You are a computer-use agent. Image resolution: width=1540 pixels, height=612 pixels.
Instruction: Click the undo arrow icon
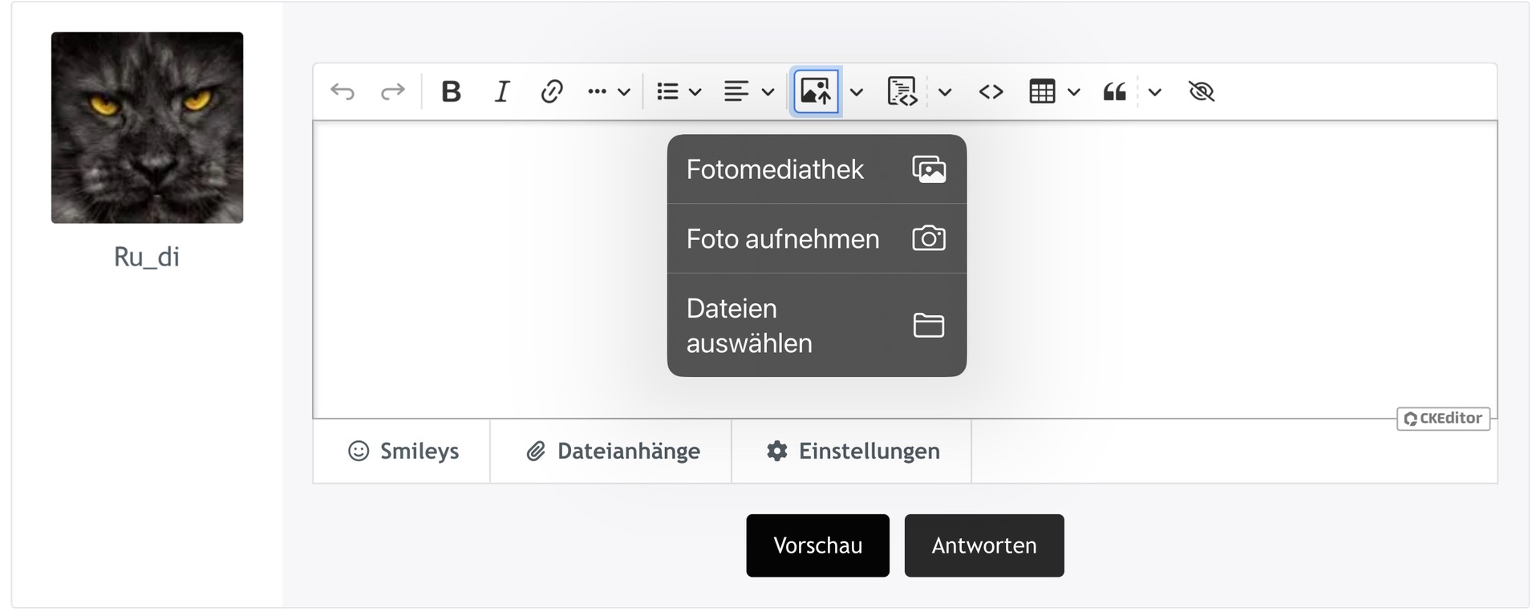[x=342, y=92]
